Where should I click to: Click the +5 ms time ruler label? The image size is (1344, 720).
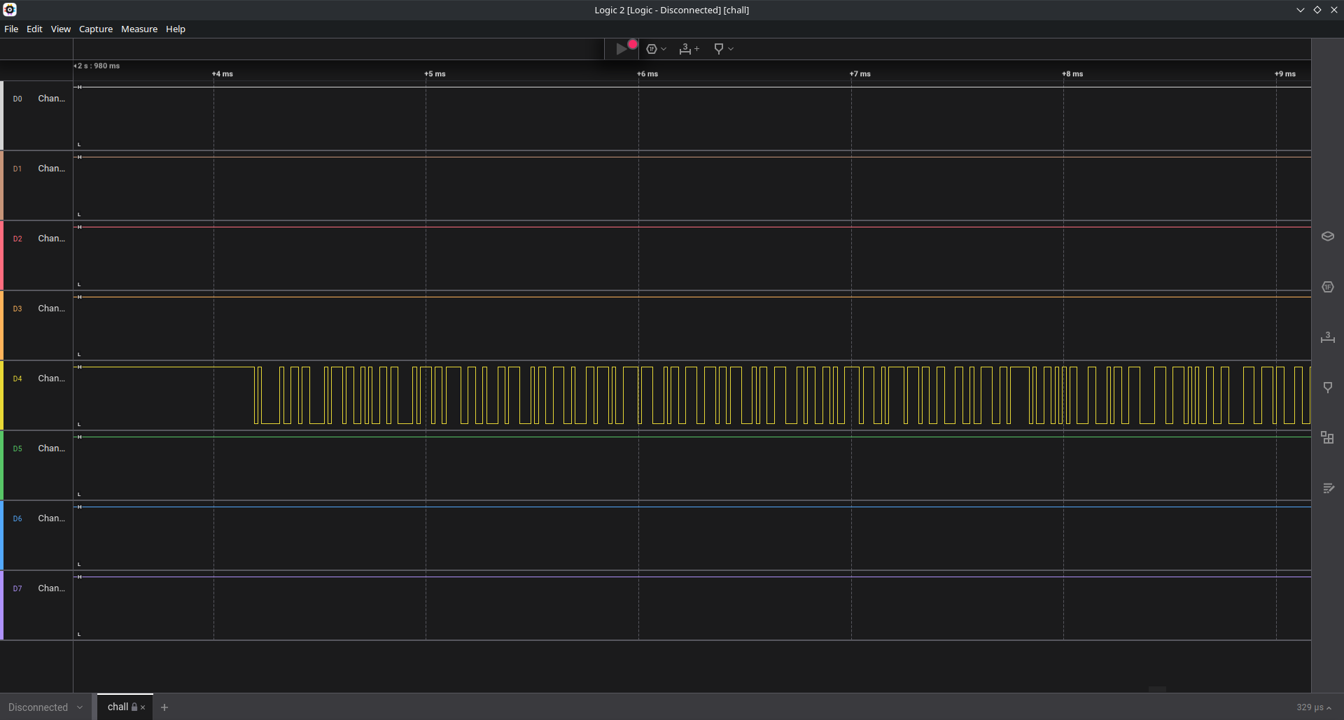435,74
